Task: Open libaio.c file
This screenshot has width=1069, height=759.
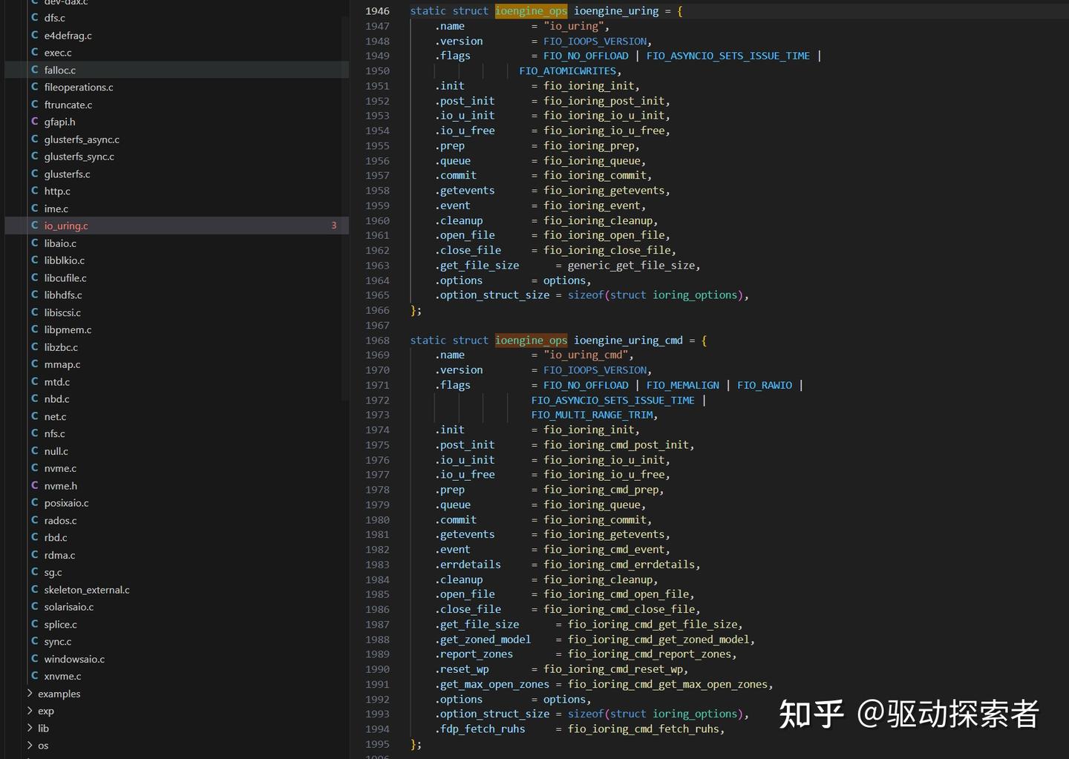Action: (x=60, y=243)
